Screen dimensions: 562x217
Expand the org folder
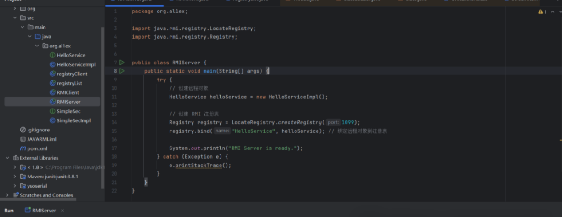15,9
